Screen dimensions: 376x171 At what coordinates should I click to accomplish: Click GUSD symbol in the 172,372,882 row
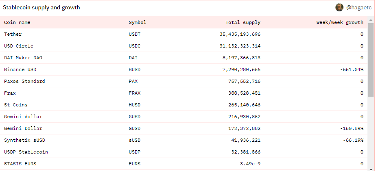pyautogui.click(x=135, y=128)
